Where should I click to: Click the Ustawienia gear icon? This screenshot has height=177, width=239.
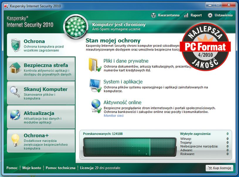[x=210, y=15]
